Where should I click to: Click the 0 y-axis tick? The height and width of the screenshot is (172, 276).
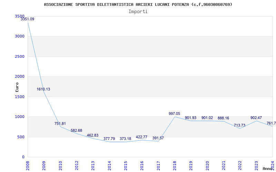click(x=23, y=157)
